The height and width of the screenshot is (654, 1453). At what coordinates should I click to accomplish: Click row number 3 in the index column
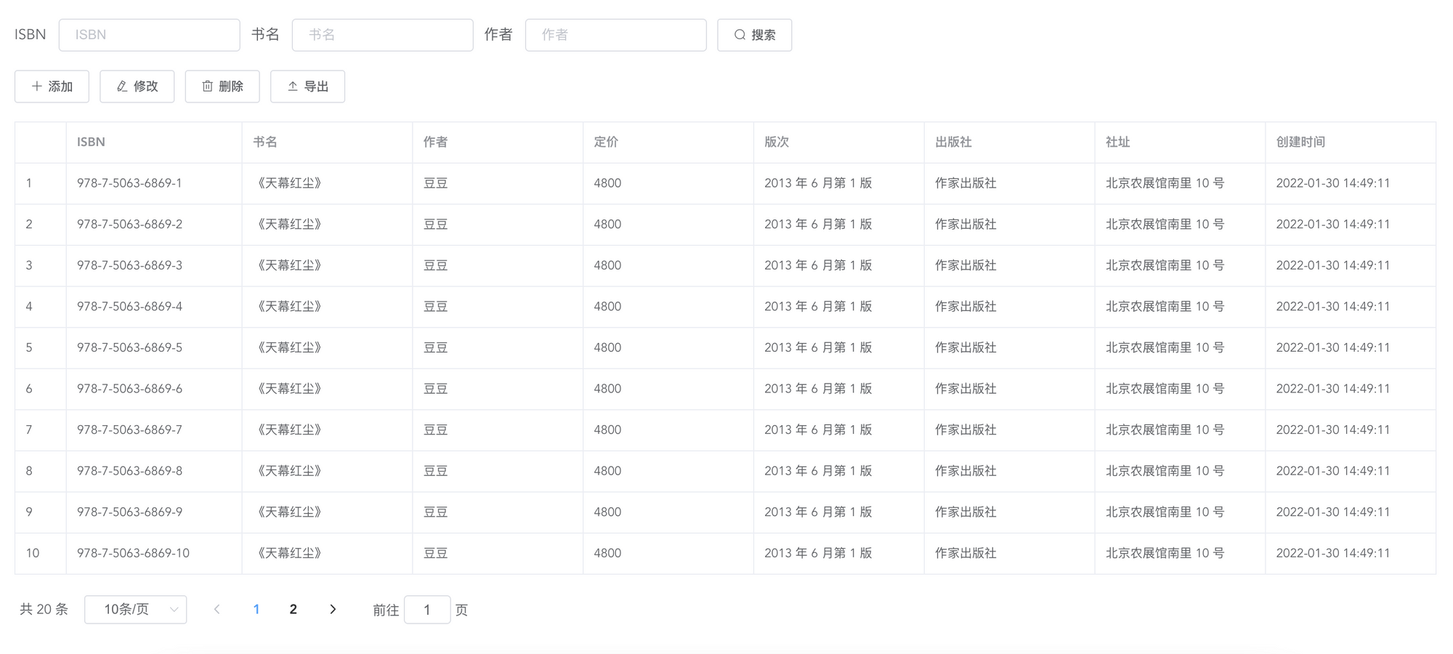pos(29,266)
